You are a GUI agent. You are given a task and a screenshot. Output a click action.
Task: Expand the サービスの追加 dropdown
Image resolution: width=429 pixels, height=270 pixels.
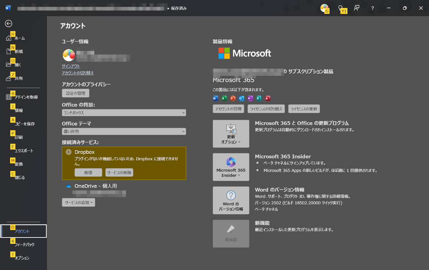tap(78, 202)
